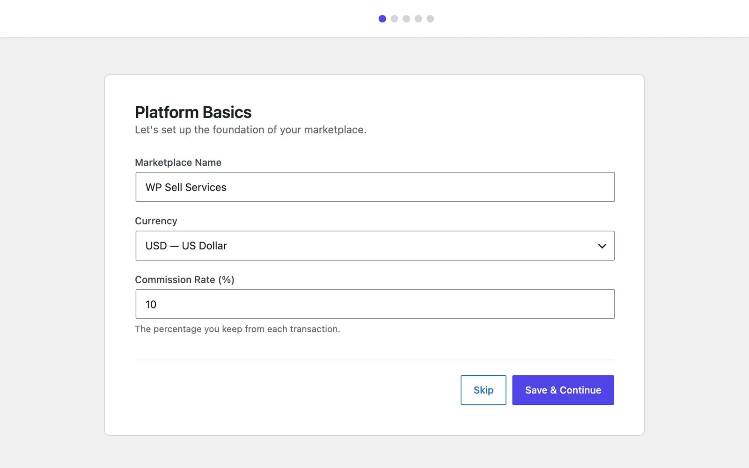This screenshot has height=468, width=749.
Task: Click the Marketplace Name label
Action: pyautogui.click(x=178, y=162)
